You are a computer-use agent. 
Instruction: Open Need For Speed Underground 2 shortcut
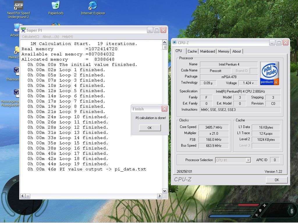pyautogui.click(x=18, y=10)
